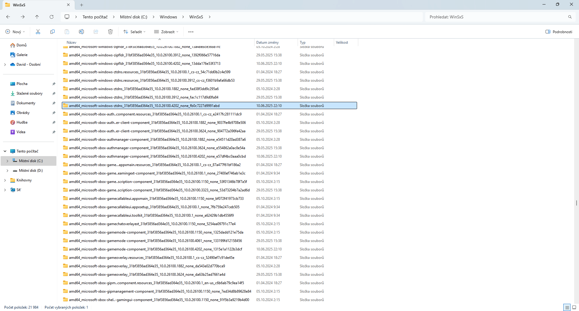Image resolution: width=579 pixels, height=311 pixels.
Task: Click chevron after WinSxS in breadcrumb
Action: coord(210,17)
